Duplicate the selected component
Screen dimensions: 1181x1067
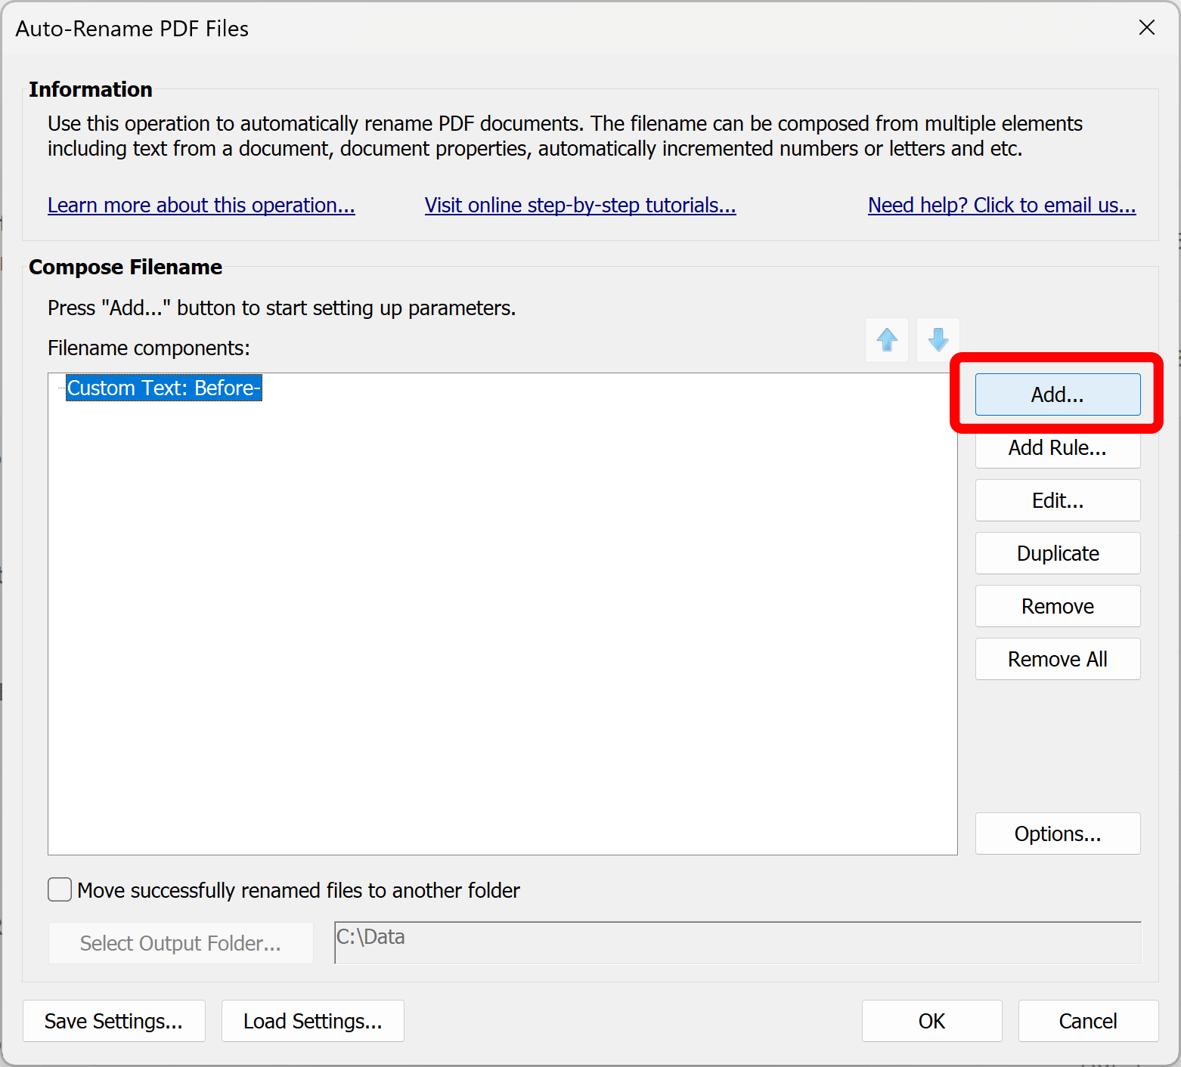(1058, 553)
